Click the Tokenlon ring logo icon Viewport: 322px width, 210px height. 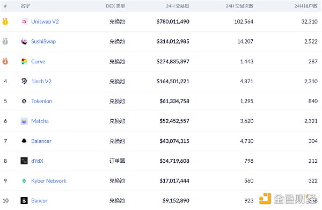24,101
